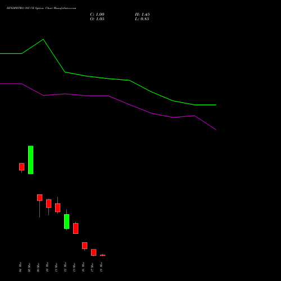Click the 12 Mar date label
The width and height of the screenshot is (281, 281).
click(x=65, y=267)
